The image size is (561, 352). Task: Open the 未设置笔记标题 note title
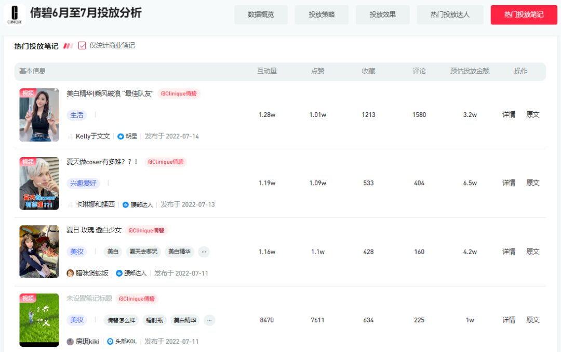coord(89,298)
